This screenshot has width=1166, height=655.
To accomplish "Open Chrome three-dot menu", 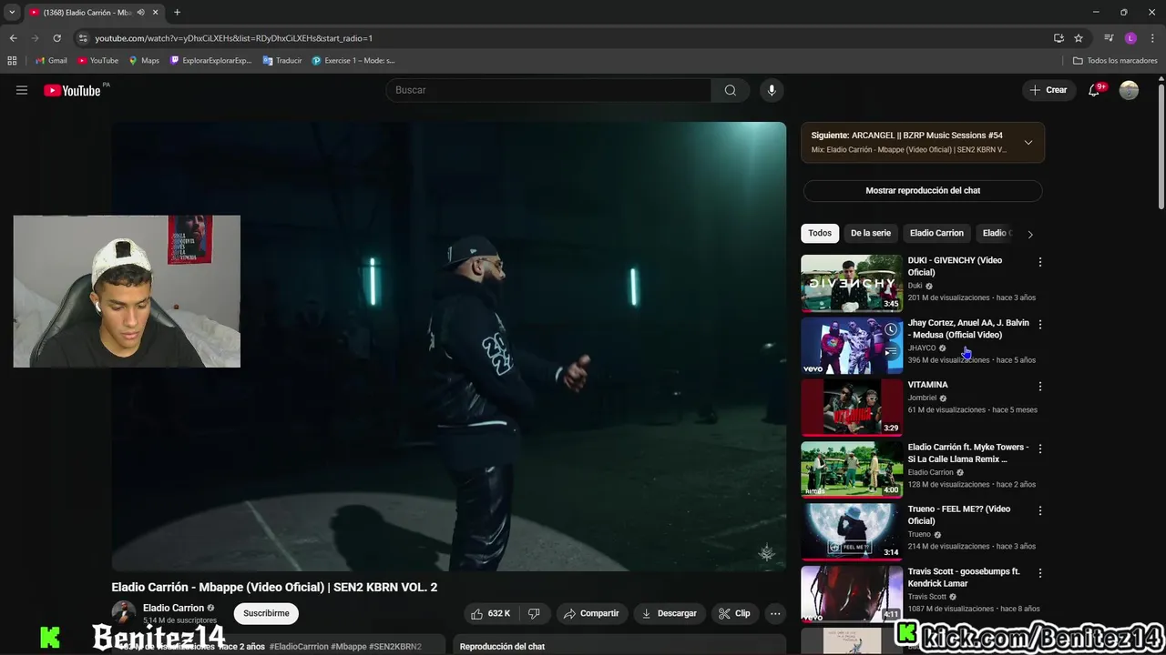I will tap(1152, 38).
